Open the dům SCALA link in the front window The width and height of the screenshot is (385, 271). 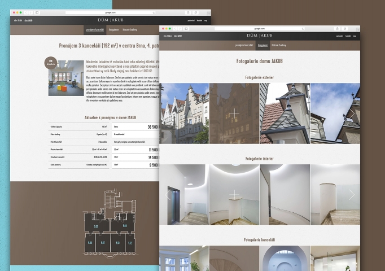tap(168, 36)
